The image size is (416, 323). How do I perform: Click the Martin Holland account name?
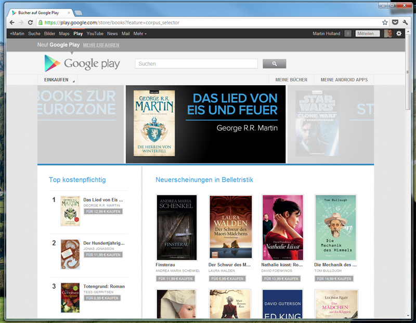pyautogui.click(x=327, y=34)
